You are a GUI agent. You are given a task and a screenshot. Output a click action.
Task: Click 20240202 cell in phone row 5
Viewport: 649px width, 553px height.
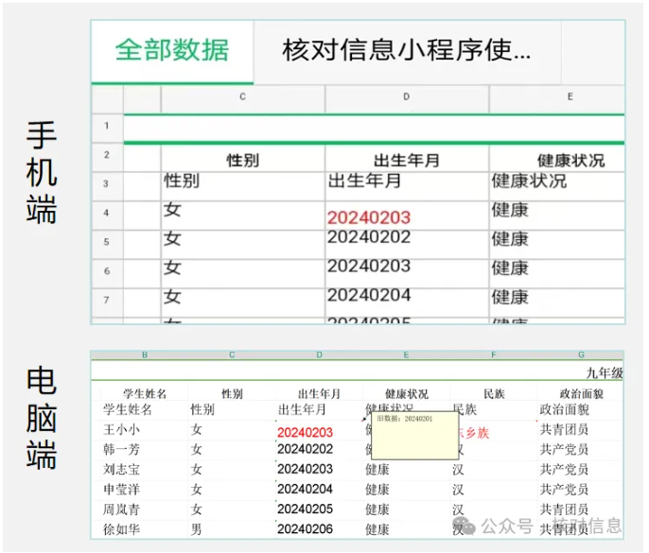407,245
